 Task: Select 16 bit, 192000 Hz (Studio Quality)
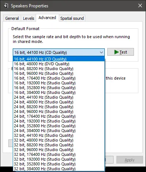pyautogui.click(x=59, y=83)
